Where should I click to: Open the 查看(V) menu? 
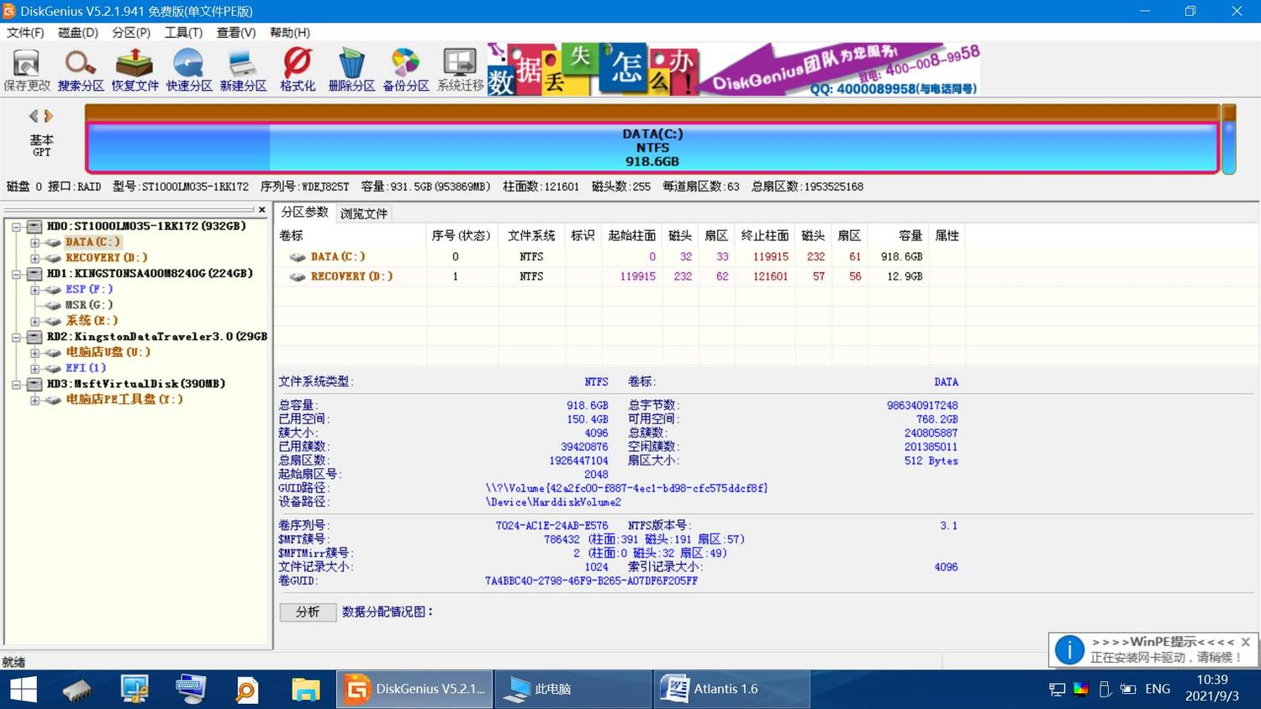pyautogui.click(x=236, y=32)
